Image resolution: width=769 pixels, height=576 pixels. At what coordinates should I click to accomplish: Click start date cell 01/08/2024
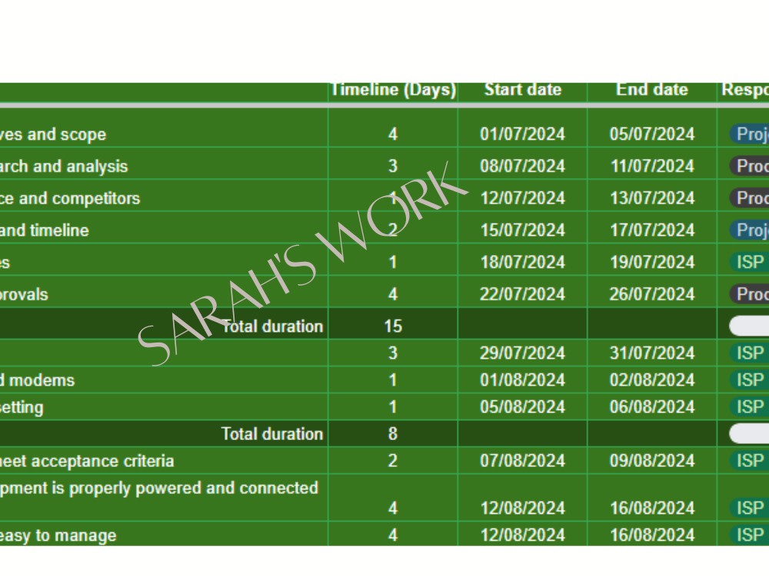click(x=523, y=379)
